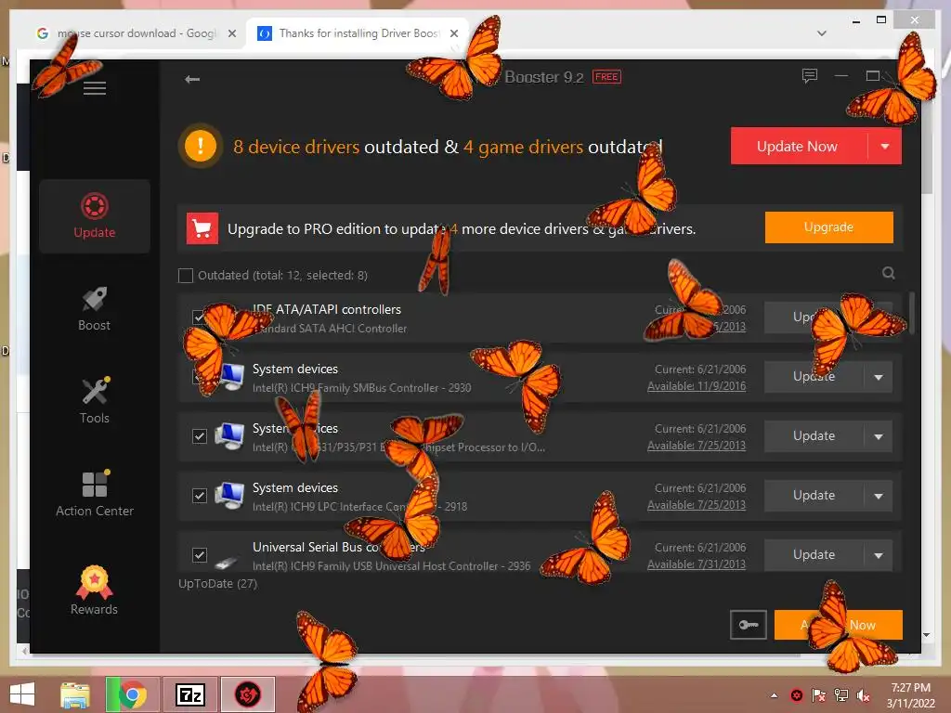Uncheck the Universal Serial Bus controllers row
951x713 pixels.
pos(200,555)
